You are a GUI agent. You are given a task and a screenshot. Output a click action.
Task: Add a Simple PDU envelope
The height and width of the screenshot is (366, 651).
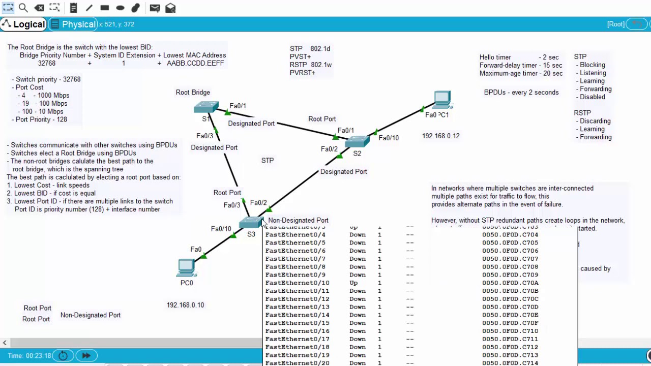[x=155, y=8]
